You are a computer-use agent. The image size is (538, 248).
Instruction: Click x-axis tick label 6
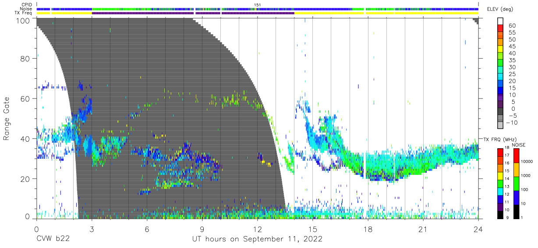coord(147,229)
